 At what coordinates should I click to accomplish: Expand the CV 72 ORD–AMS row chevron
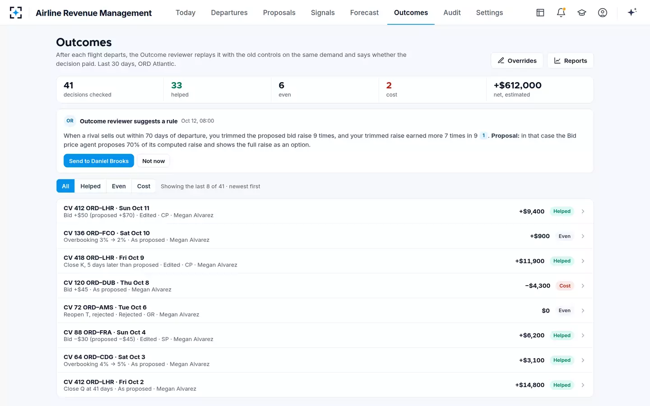pyautogui.click(x=583, y=310)
